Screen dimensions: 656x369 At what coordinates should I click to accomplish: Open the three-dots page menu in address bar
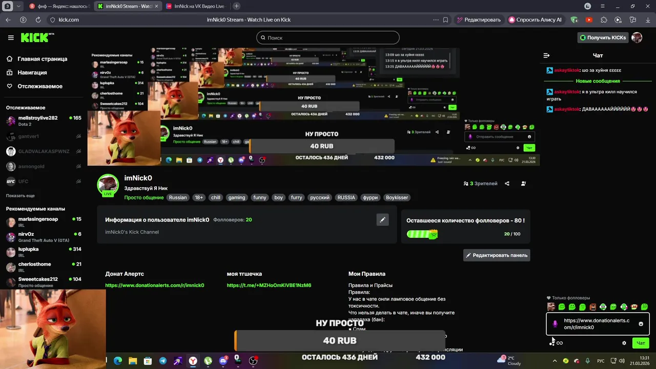[436, 19]
